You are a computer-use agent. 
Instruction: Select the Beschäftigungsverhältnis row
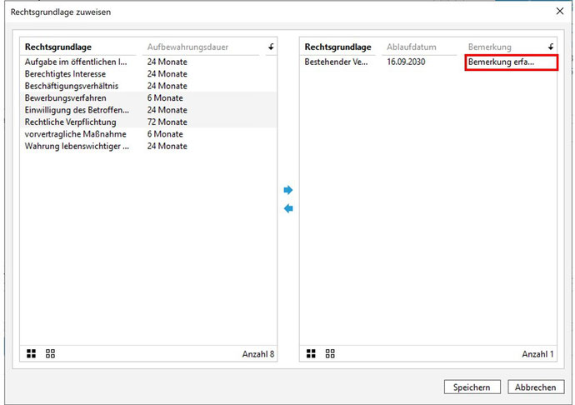click(148, 86)
